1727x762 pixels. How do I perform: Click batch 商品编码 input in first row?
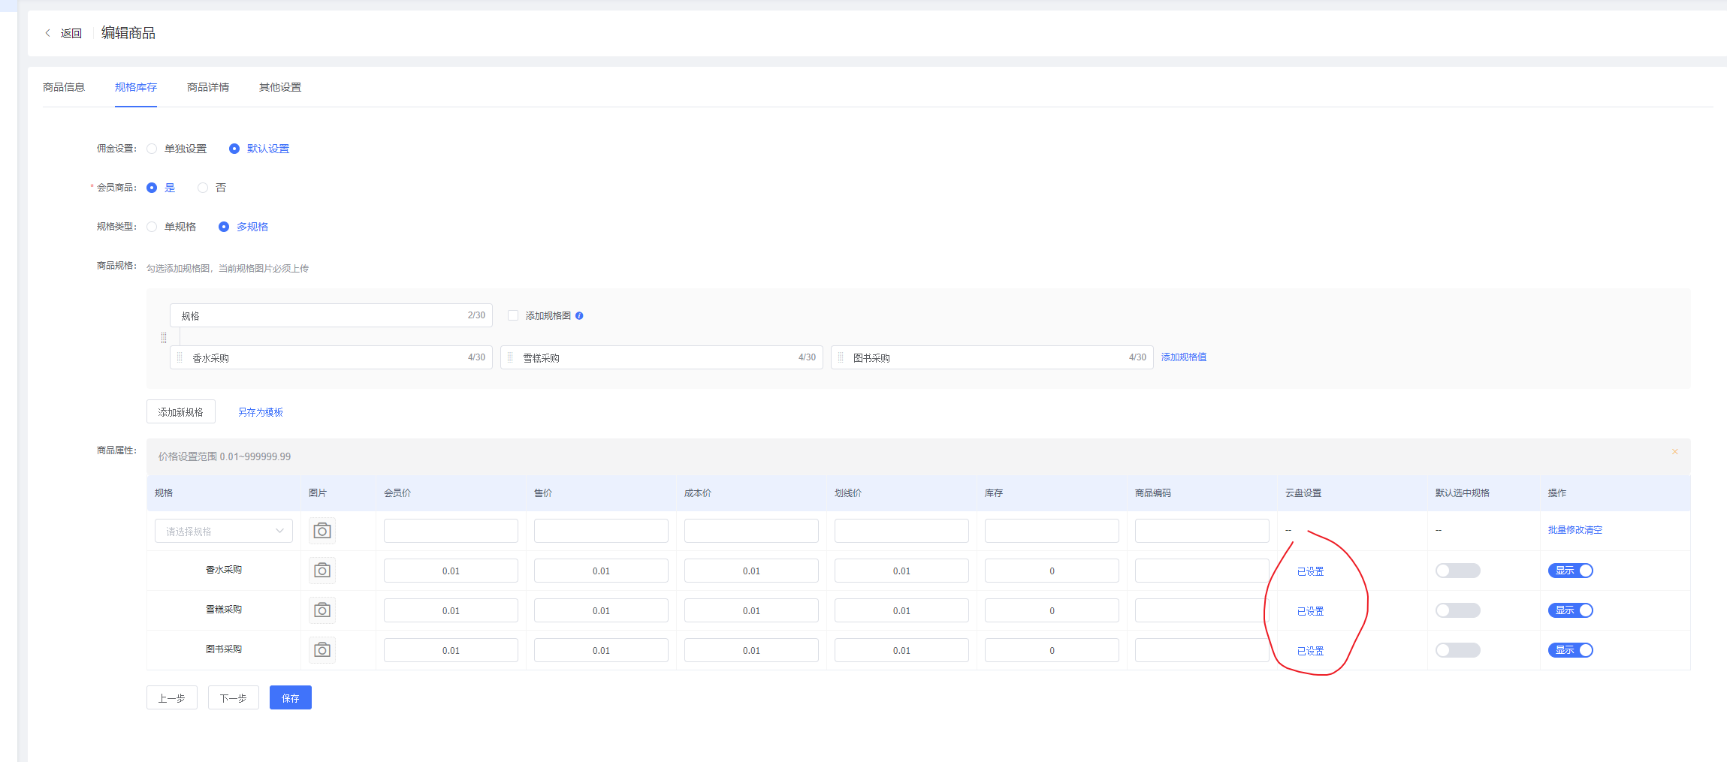tap(1202, 531)
